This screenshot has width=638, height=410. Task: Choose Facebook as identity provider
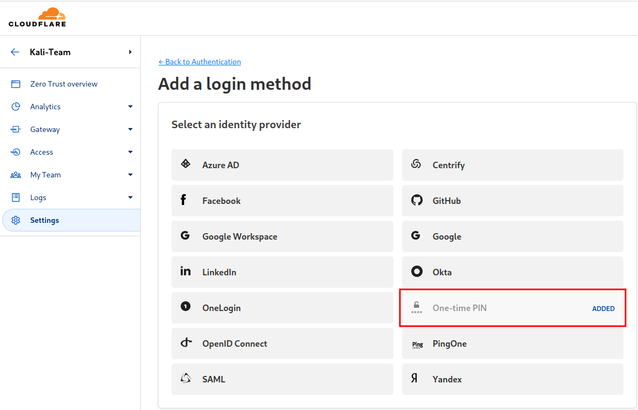tap(282, 201)
